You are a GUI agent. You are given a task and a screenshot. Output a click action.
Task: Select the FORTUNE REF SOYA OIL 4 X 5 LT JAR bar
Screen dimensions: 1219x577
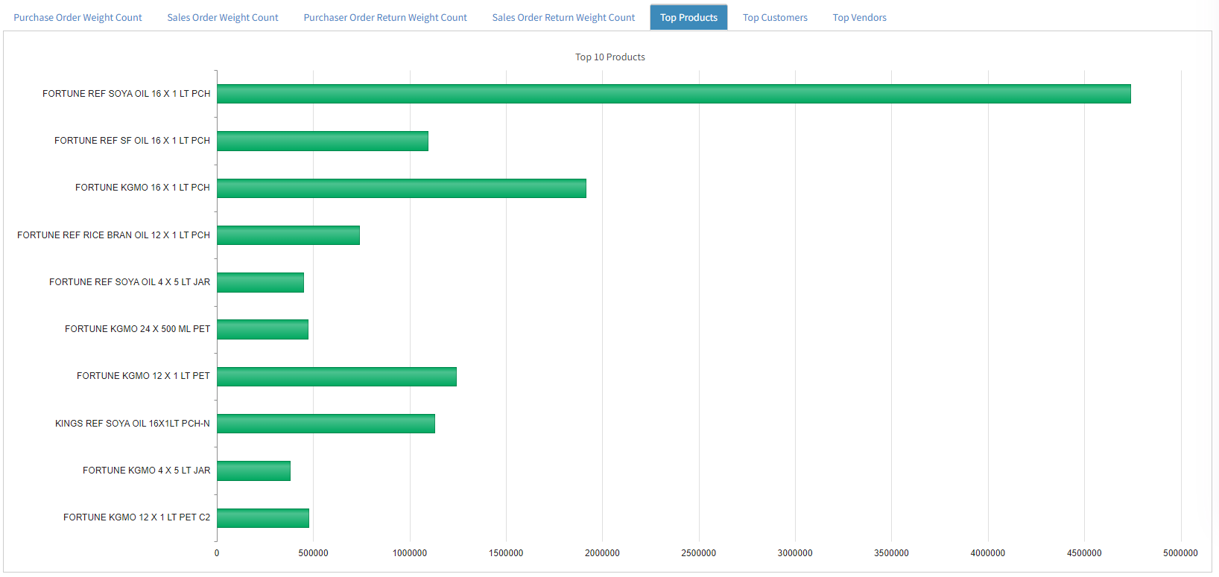point(261,282)
